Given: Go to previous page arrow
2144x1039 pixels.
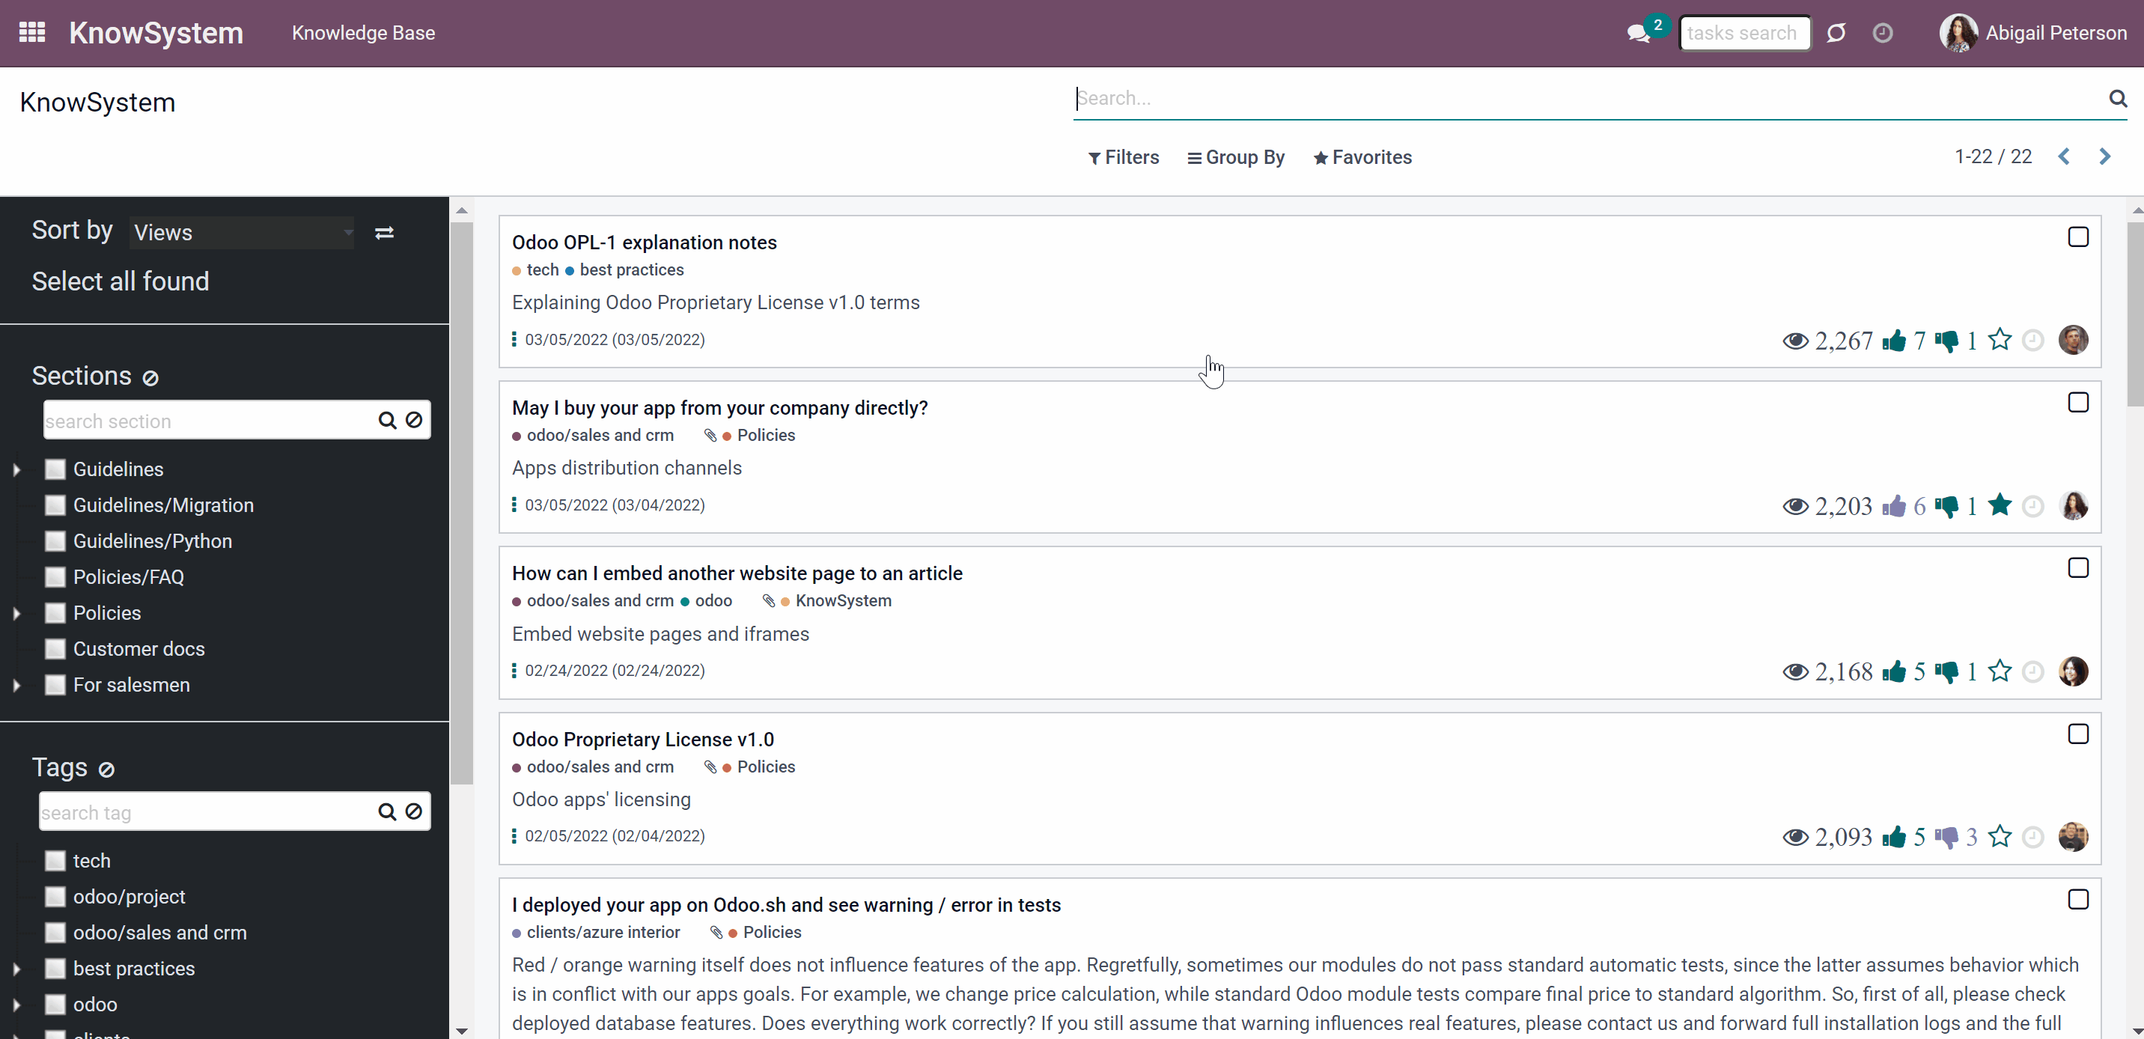Looking at the screenshot, I should (x=2063, y=156).
